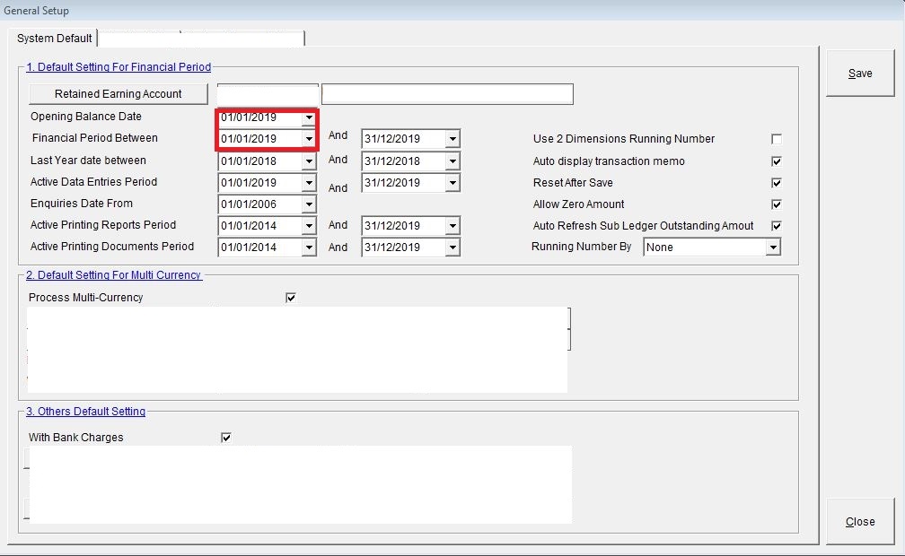Toggle the With Bank Charges checkbox

[226, 438]
